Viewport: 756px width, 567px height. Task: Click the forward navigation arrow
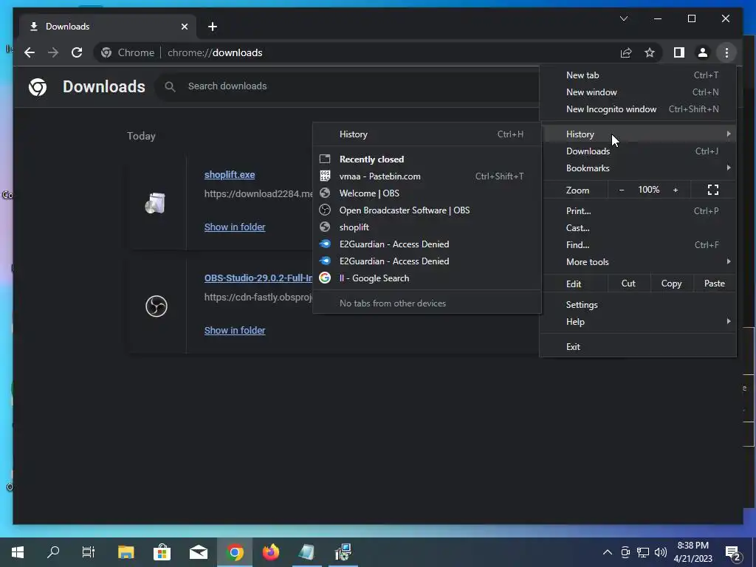53,52
